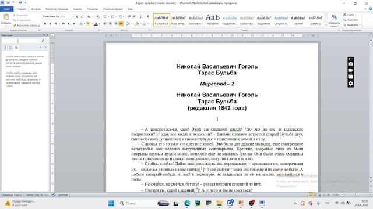Close the Navigation pane
Screen dimensions: 373x209
(x=47, y=35)
